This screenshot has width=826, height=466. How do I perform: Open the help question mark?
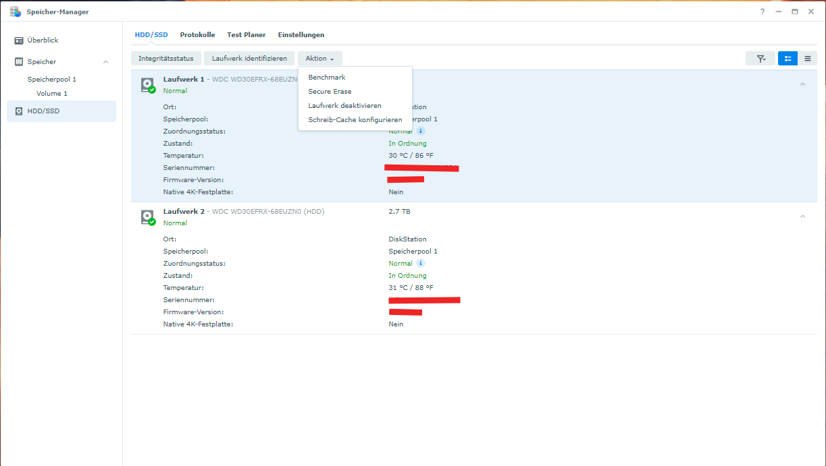762,11
